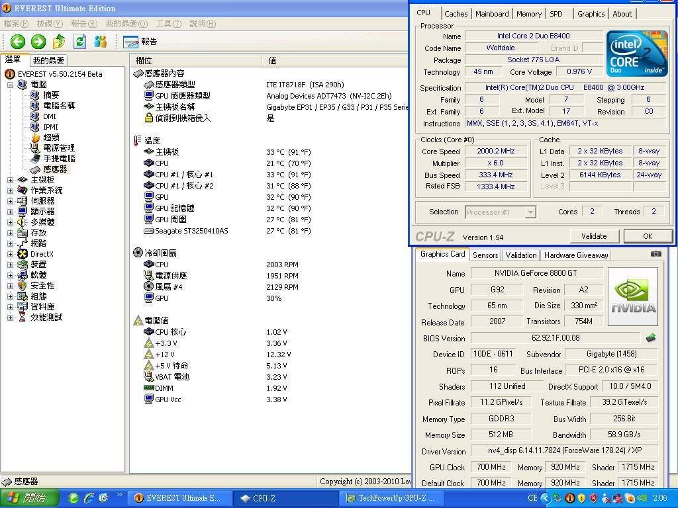678x508 pixels.
Task: Open the 報告(R) menu in EVEREST
Action: [84, 24]
